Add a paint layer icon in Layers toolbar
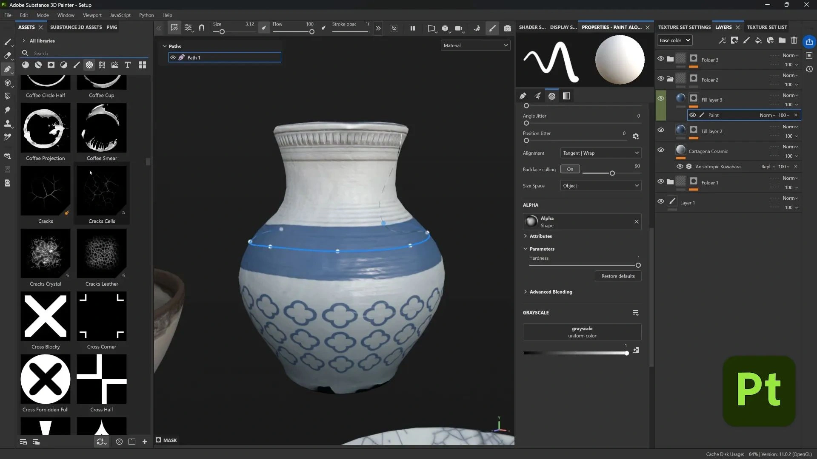 pos(746,40)
